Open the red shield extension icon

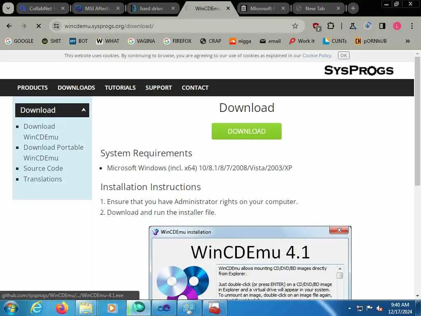click(317, 26)
